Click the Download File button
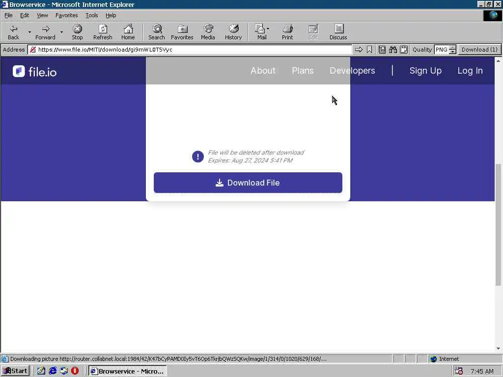The height and width of the screenshot is (377, 503). (248, 183)
